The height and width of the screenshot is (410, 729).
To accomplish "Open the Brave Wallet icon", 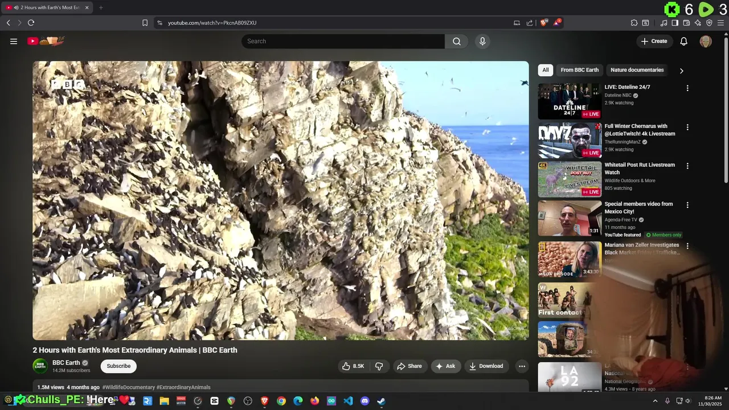I will 686,23.
